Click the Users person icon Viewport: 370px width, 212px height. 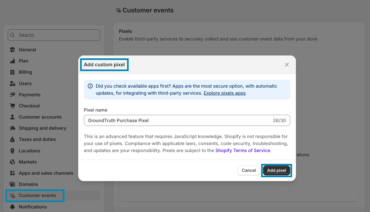12,84
